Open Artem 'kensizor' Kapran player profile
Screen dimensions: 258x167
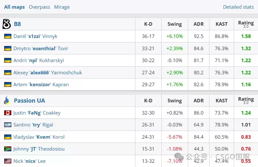click(x=41, y=85)
